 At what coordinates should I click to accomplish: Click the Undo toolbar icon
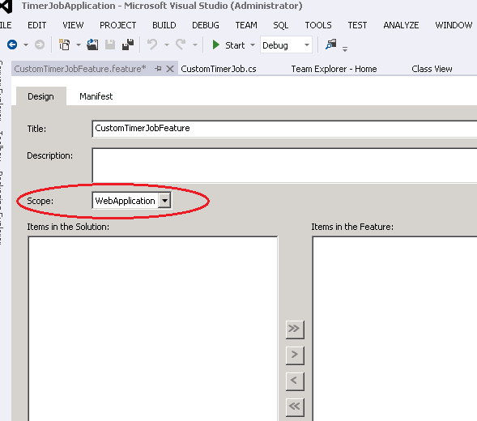point(152,45)
